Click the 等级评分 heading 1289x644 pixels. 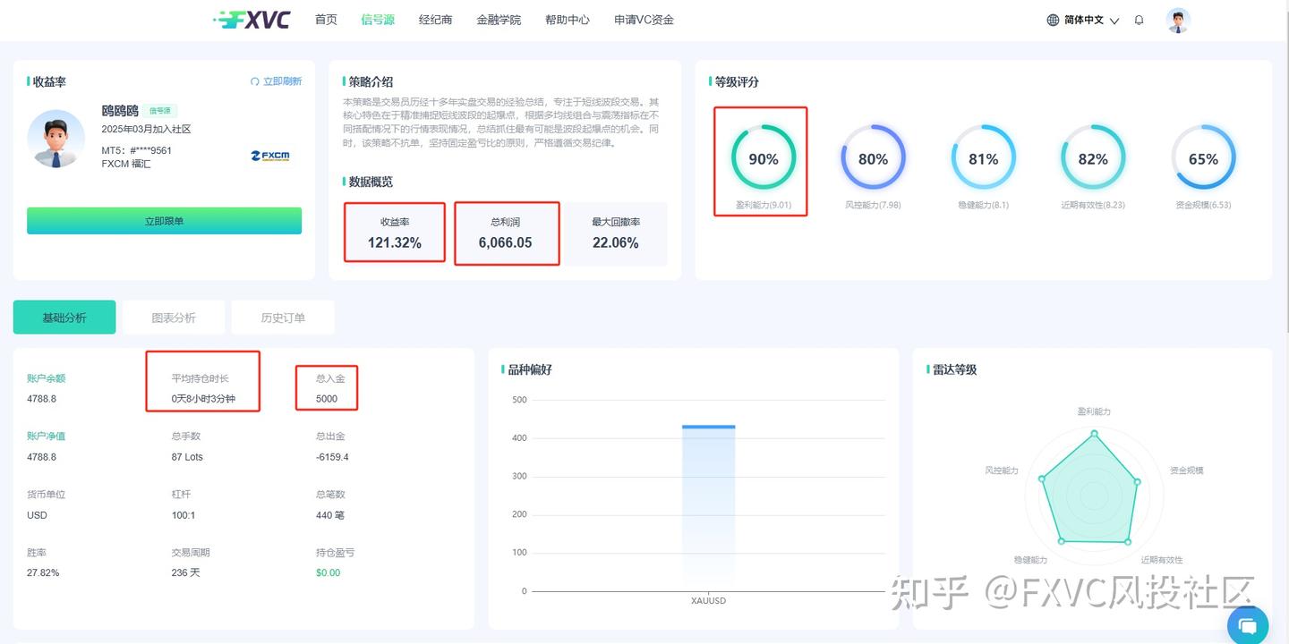point(736,81)
